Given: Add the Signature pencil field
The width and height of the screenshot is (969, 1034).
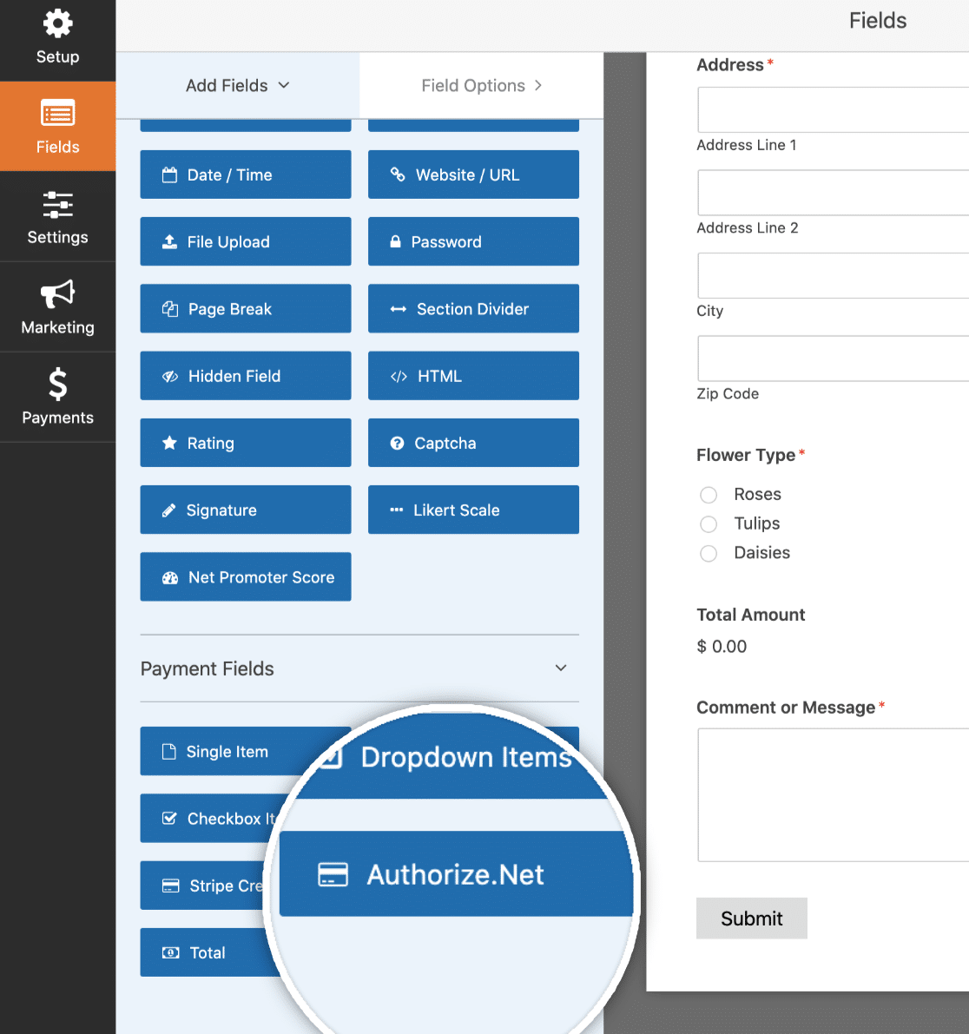Looking at the screenshot, I should pyautogui.click(x=246, y=510).
